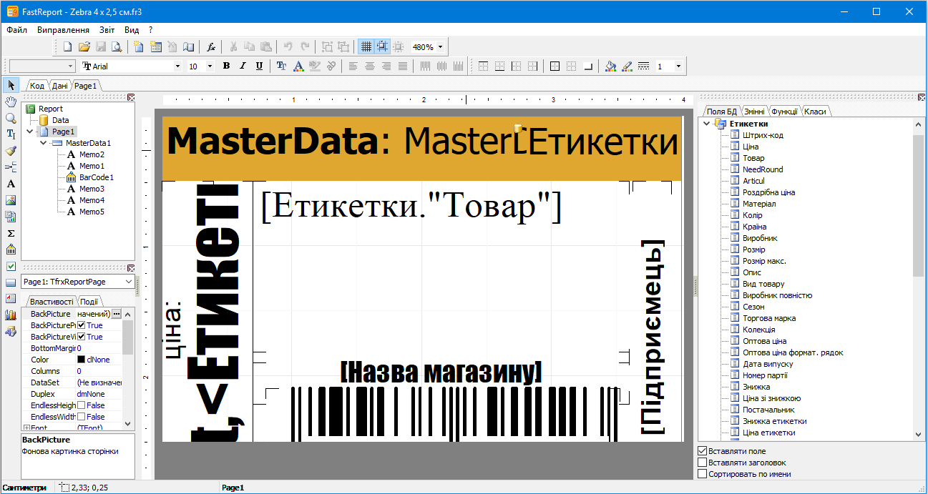Viewport: 928px width, 494px height.
Task: Open the font size dropdown
Action: (210, 65)
